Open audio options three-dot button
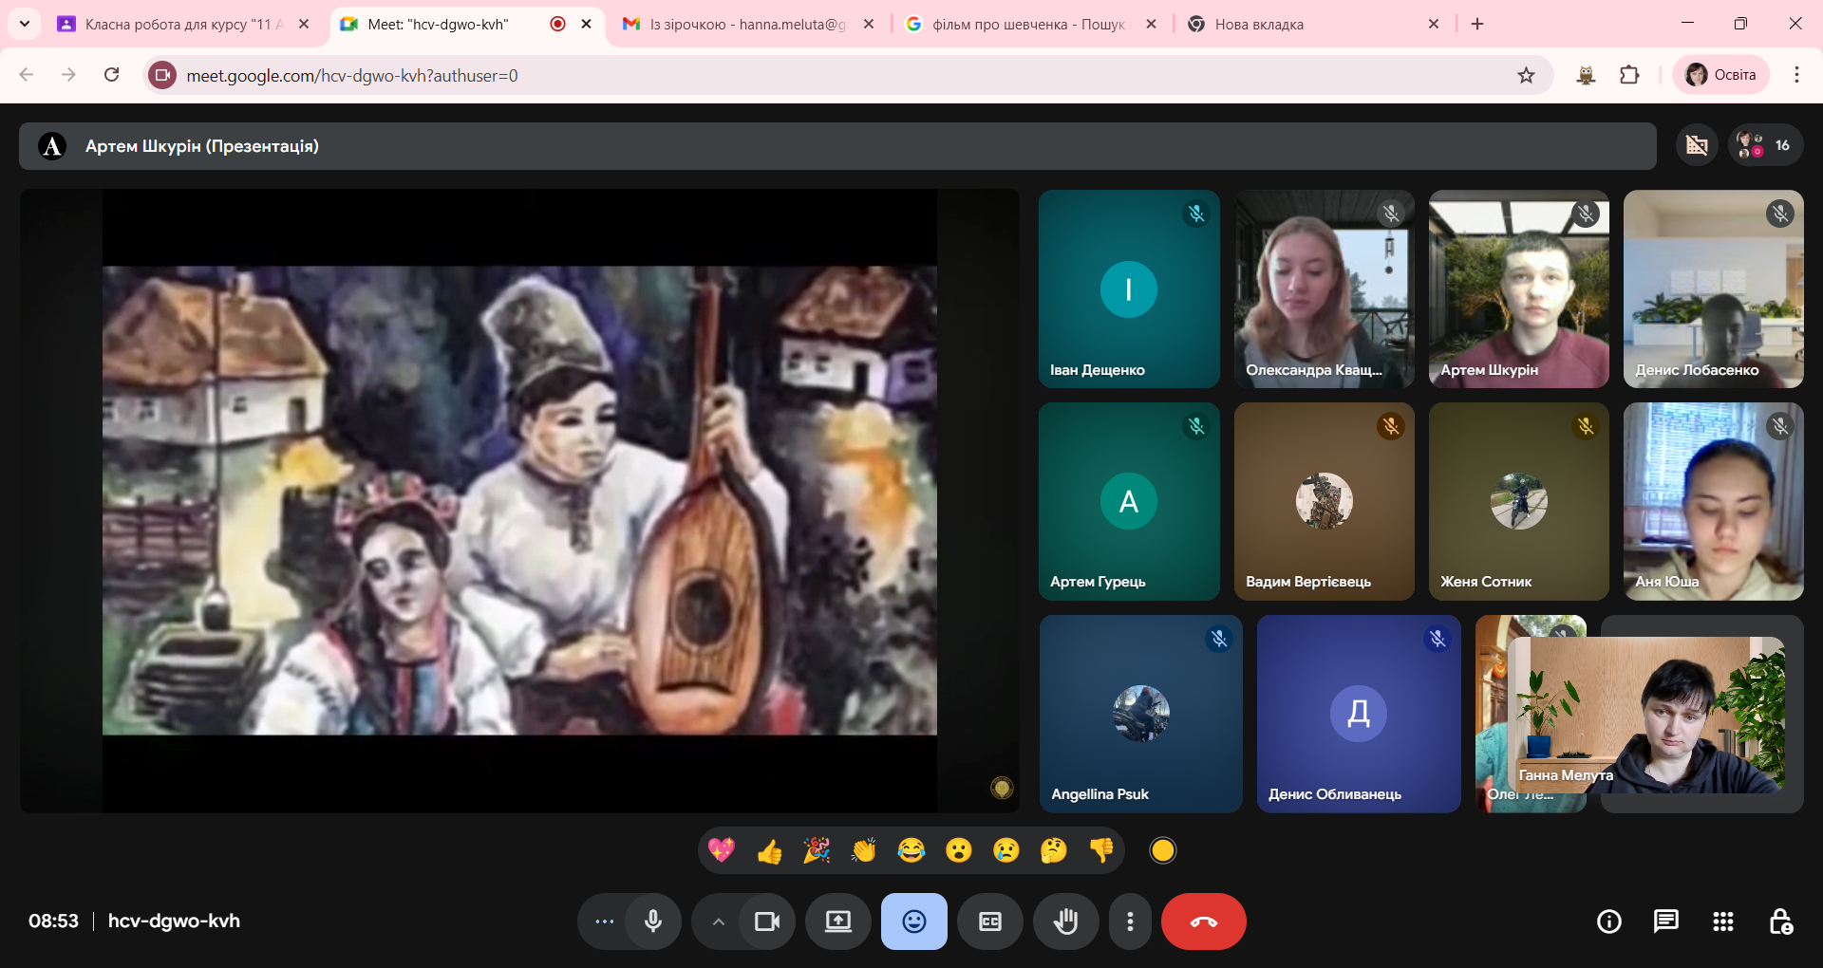The width and height of the screenshot is (1823, 968). coord(605,921)
